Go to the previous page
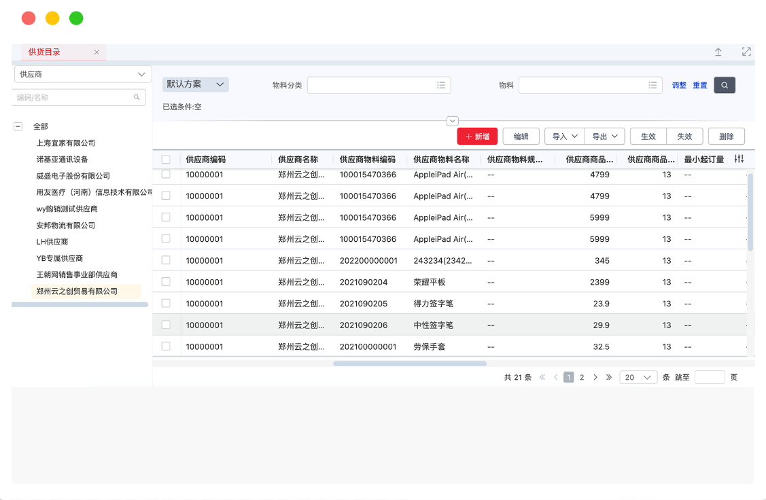This screenshot has width=766, height=500. (x=555, y=377)
